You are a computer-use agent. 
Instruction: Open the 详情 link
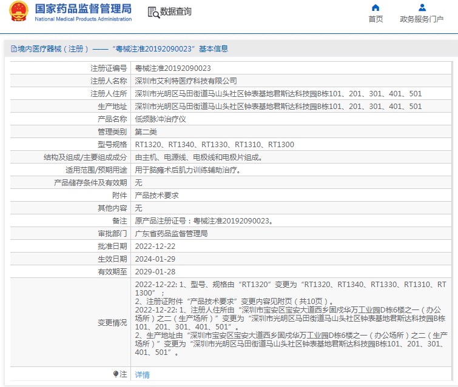pos(142,374)
